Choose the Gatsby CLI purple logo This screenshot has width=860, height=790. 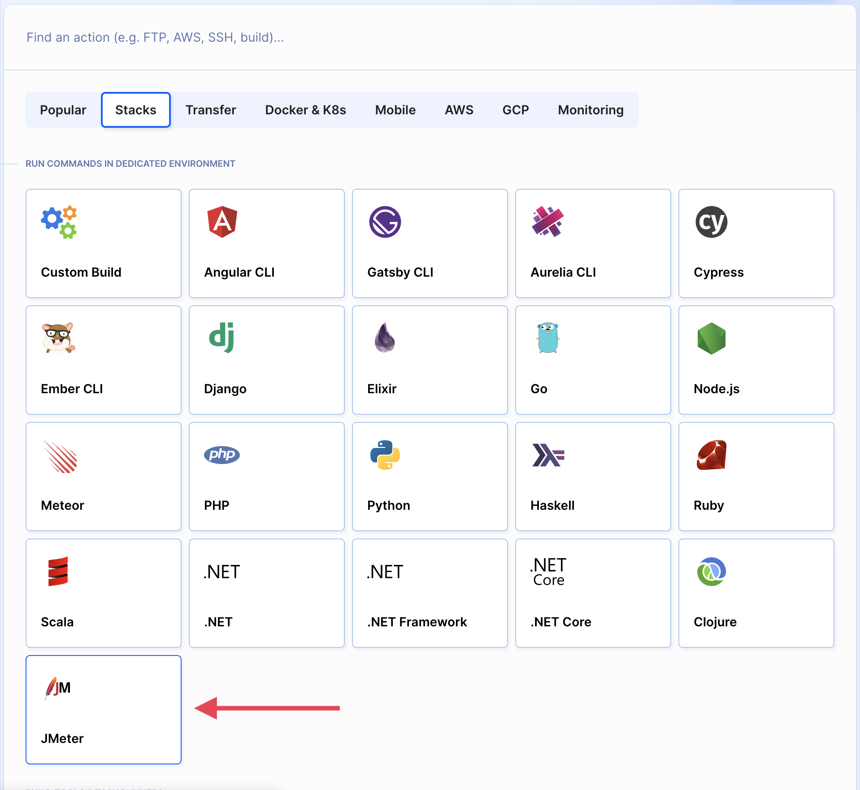point(385,222)
